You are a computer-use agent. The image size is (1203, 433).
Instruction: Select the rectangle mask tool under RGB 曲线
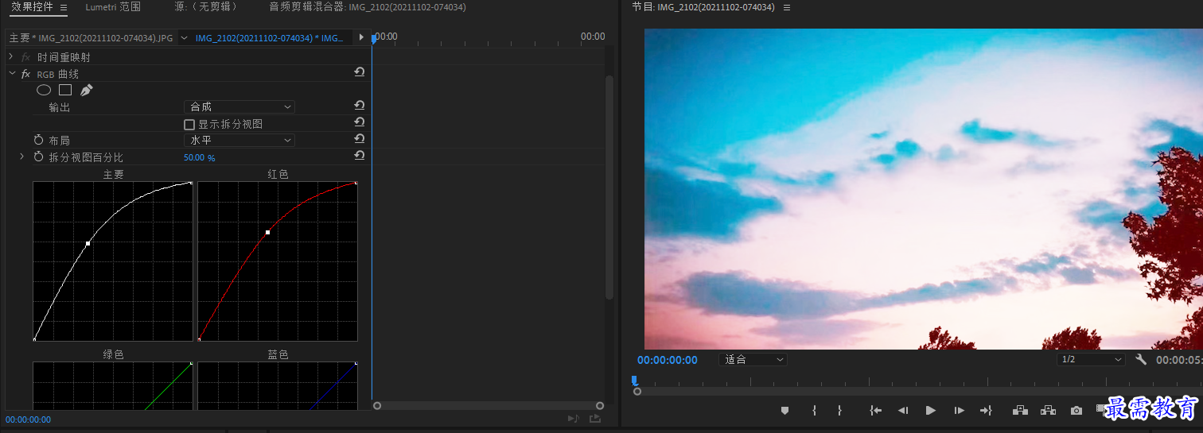65,91
